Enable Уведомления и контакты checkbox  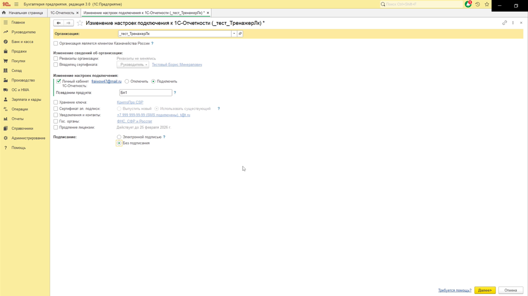pos(56,115)
